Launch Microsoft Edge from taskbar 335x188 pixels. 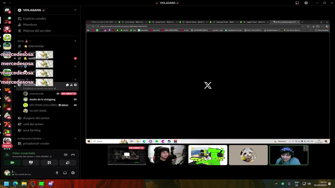15,184
